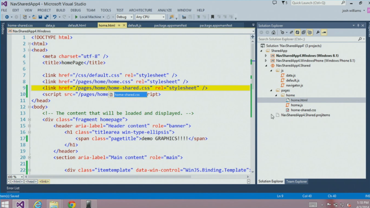Click Sync with Active Document icon
This screenshot has width=370, height=208.
click(291, 32)
